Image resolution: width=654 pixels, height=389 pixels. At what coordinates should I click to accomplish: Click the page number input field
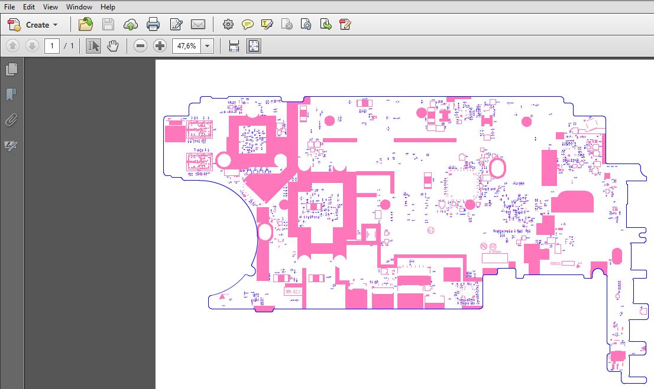click(x=52, y=46)
